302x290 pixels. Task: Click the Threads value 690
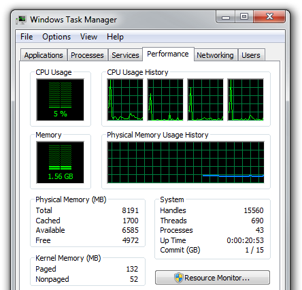[x=257, y=221]
